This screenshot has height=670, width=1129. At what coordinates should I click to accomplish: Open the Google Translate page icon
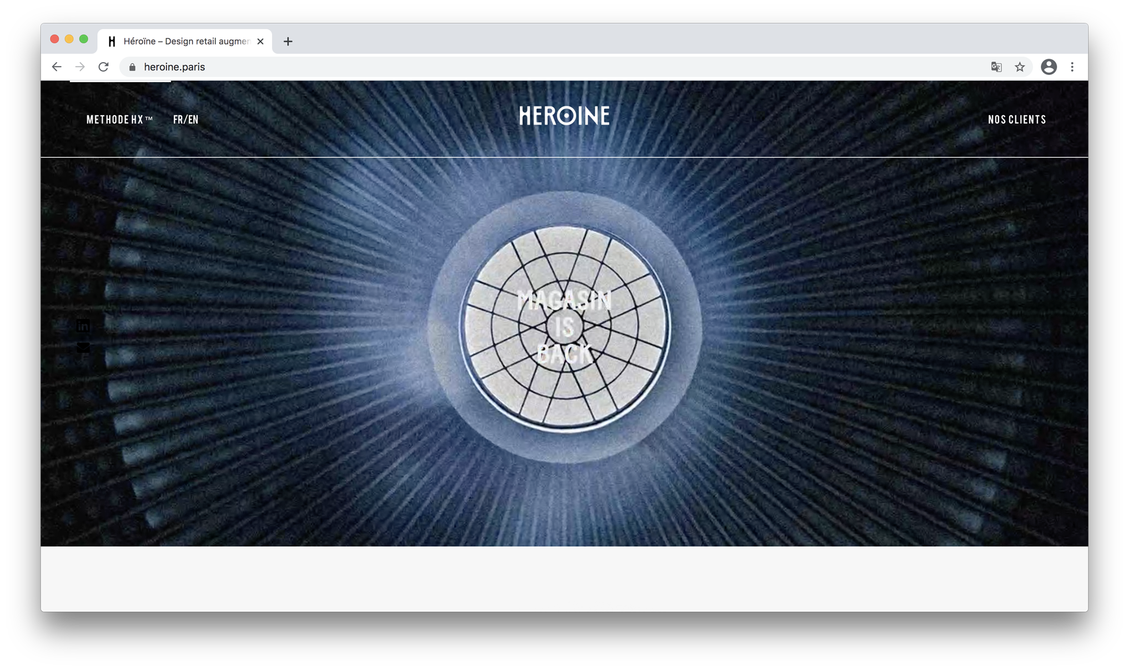click(996, 67)
